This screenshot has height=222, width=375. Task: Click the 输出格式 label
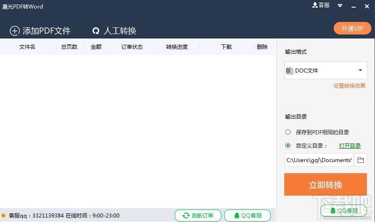point(296,52)
